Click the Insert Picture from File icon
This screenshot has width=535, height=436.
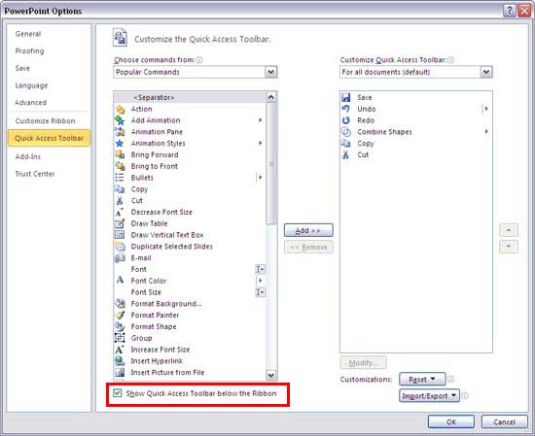pos(120,372)
